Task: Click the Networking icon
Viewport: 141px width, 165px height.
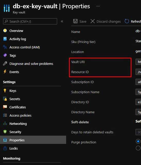Action: coord(5,124)
